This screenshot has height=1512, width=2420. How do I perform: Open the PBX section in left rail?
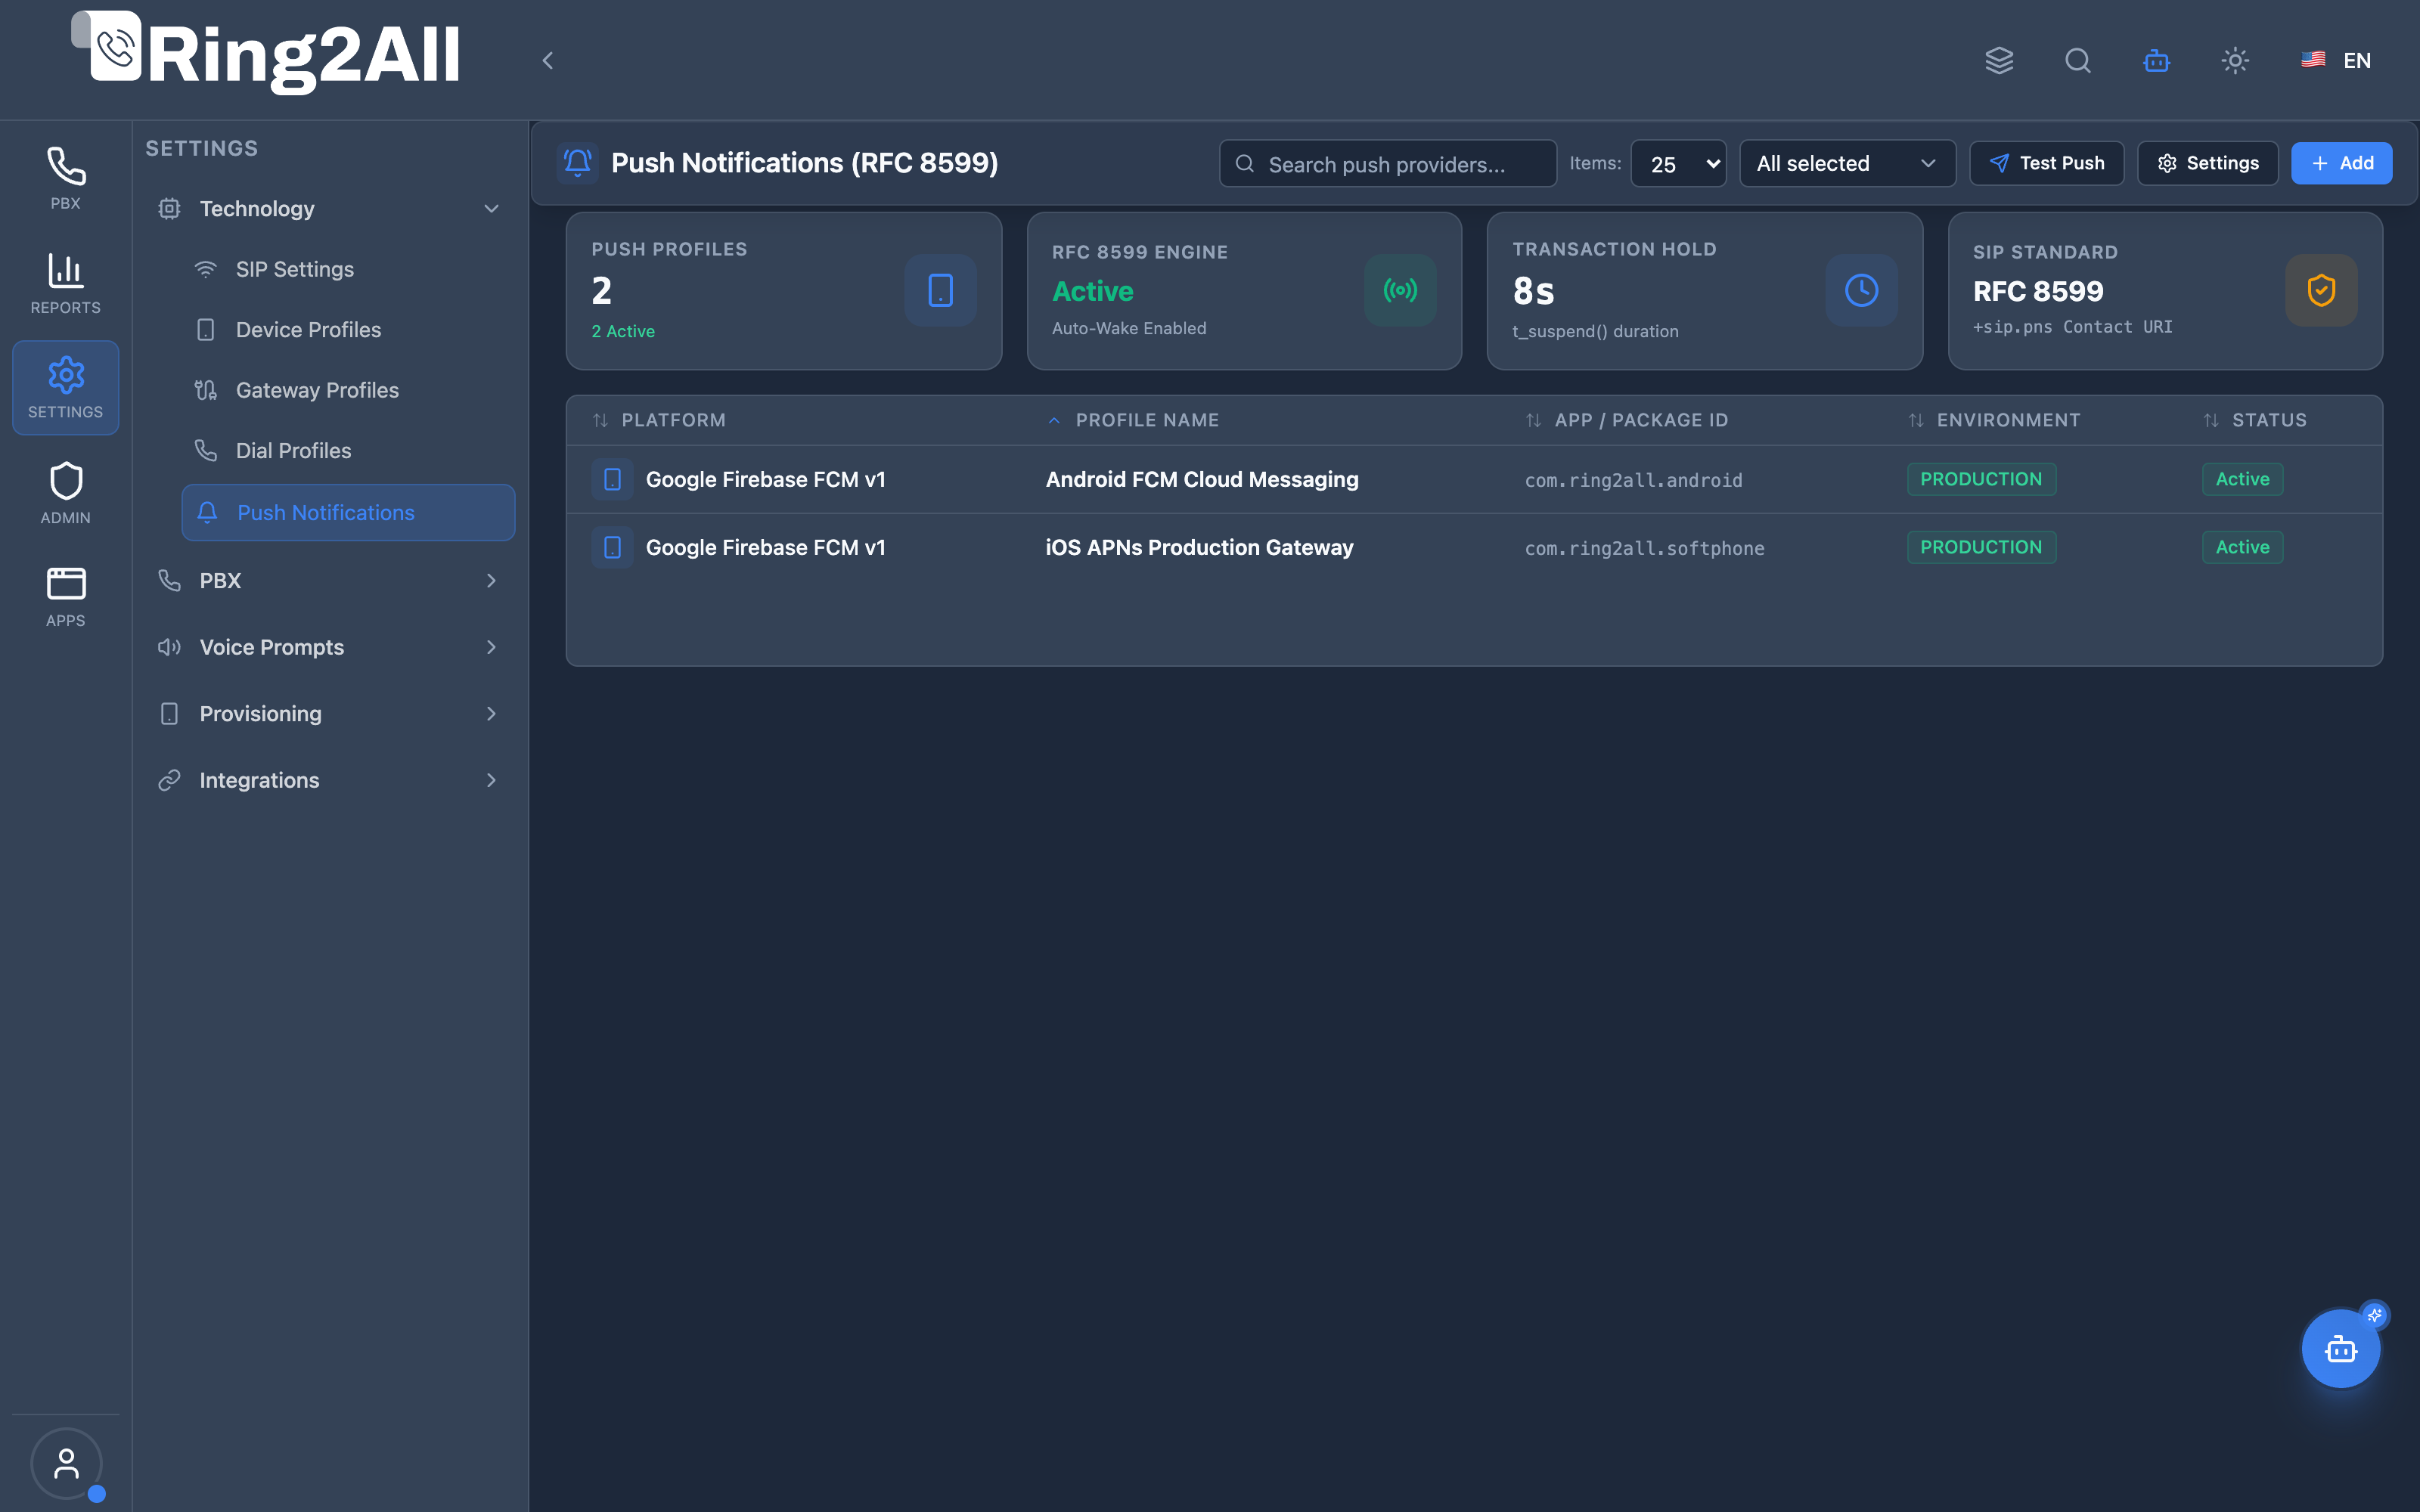coord(65,178)
